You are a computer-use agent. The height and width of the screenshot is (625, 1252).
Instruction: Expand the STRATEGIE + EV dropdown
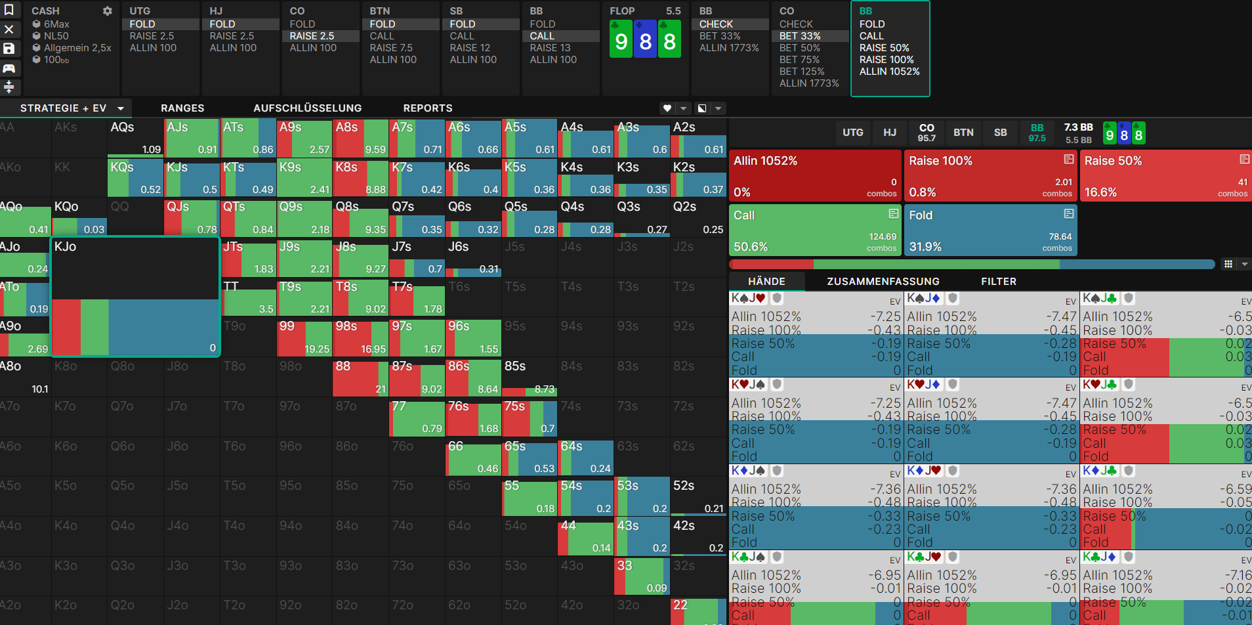(x=121, y=108)
